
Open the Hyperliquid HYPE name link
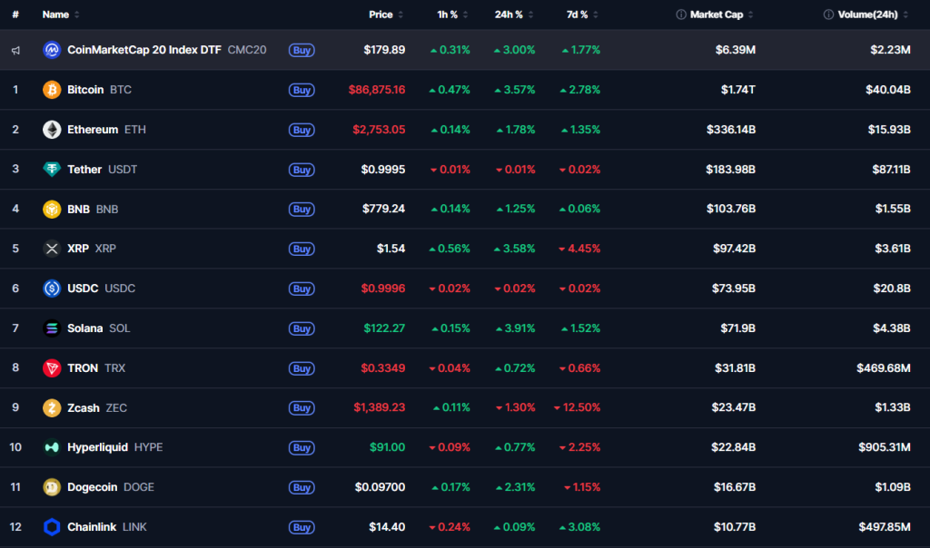(115, 447)
